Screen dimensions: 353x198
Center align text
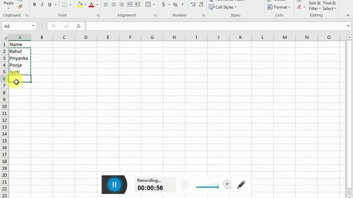(x=114, y=4)
